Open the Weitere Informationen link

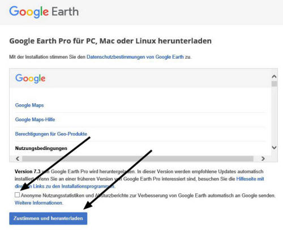tap(39, 203)
